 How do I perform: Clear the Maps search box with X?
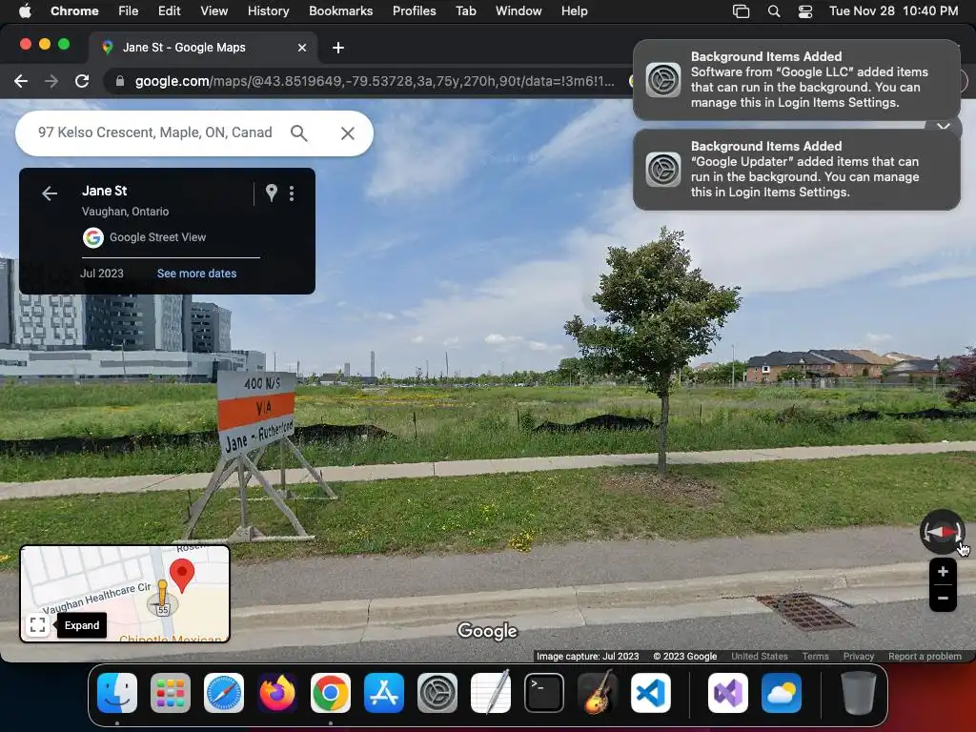pos(347,132)
